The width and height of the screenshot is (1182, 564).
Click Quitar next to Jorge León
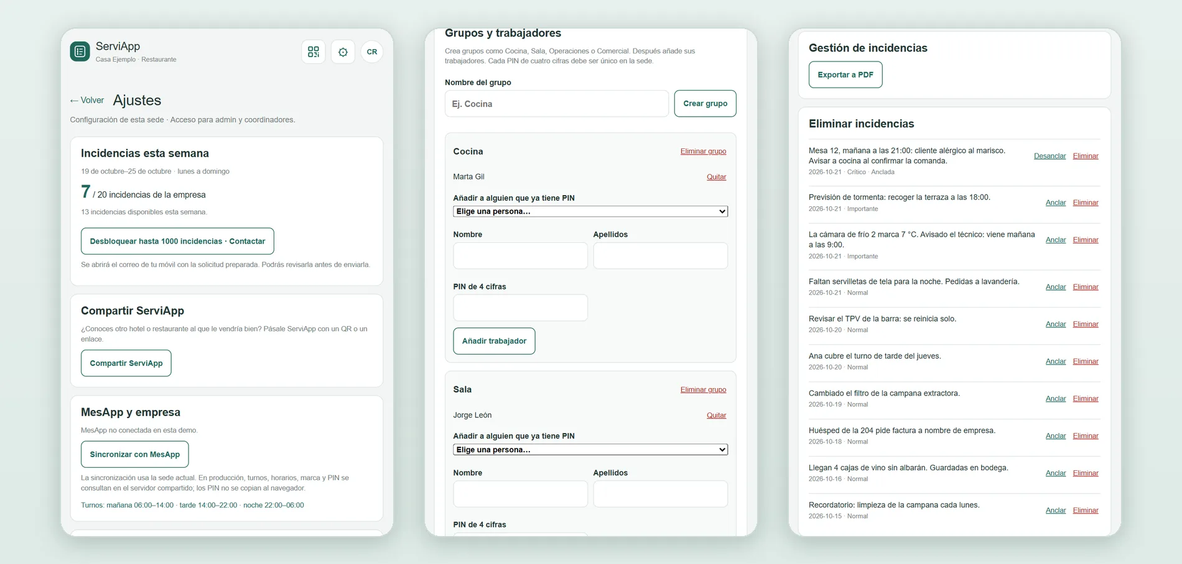point(717,416)
